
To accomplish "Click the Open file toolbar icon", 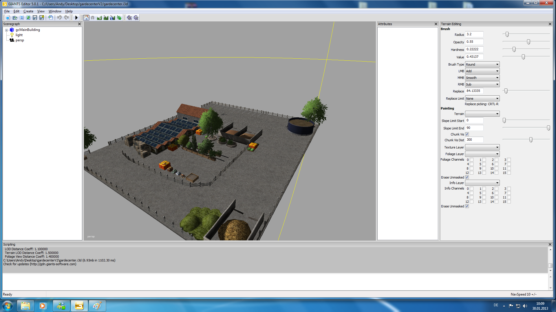I will tap(15, 18).
